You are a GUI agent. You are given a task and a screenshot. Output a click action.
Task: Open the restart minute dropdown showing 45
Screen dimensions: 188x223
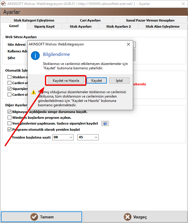tap(88, 137)
